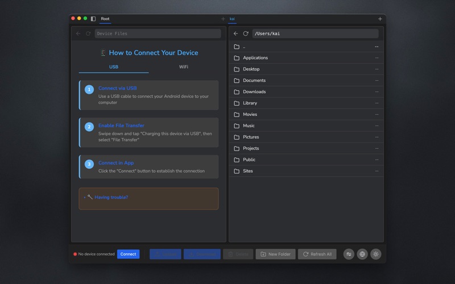Click the Downloads folder icon
Image resolution: width=455 pixels, height=284 pixels.
[237, 92]
